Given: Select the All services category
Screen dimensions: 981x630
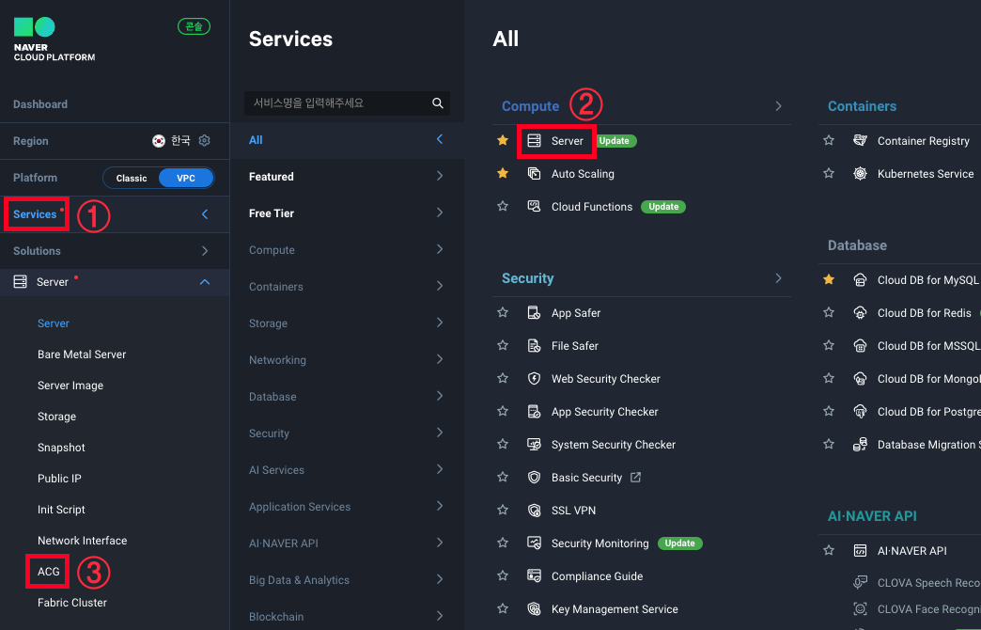Looking at the screenshot, I should (348, 140).
